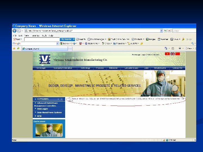The width and height of the screenshot is (203, 152).
Task: Click Company Information in nav bar
Action: coord(63,68)
